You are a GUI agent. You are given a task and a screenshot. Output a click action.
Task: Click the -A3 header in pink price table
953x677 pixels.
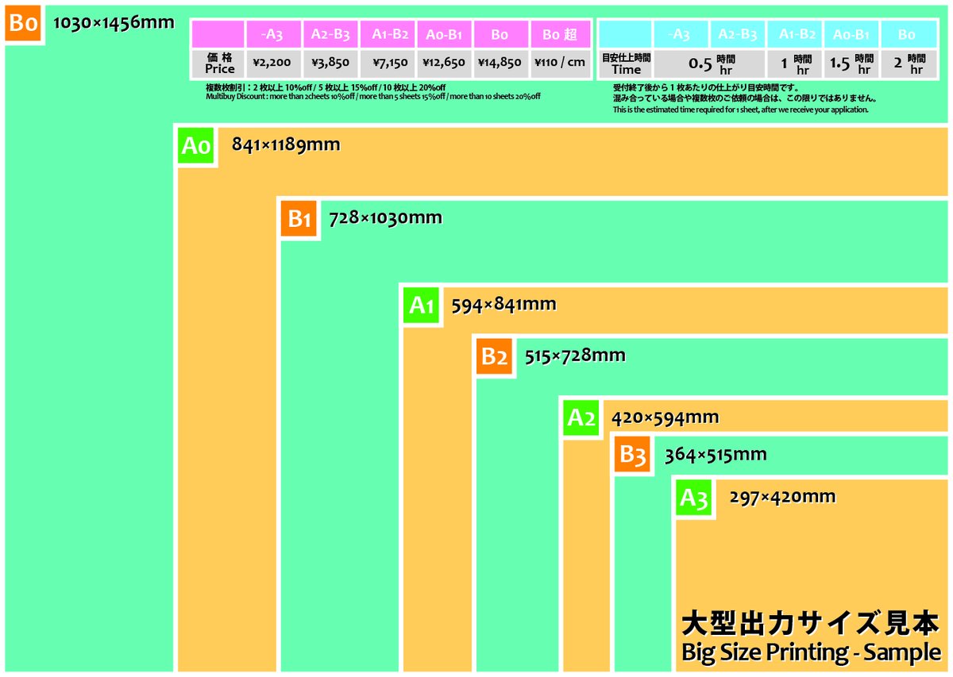pos(273,35)
